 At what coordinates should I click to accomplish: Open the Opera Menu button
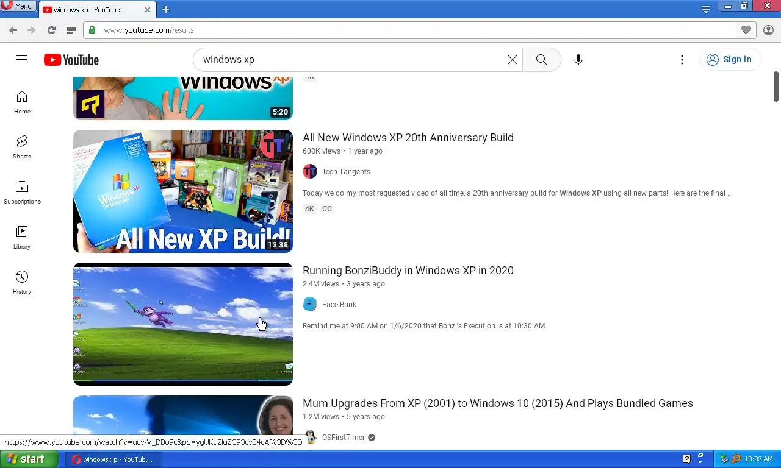coord(18,5)
